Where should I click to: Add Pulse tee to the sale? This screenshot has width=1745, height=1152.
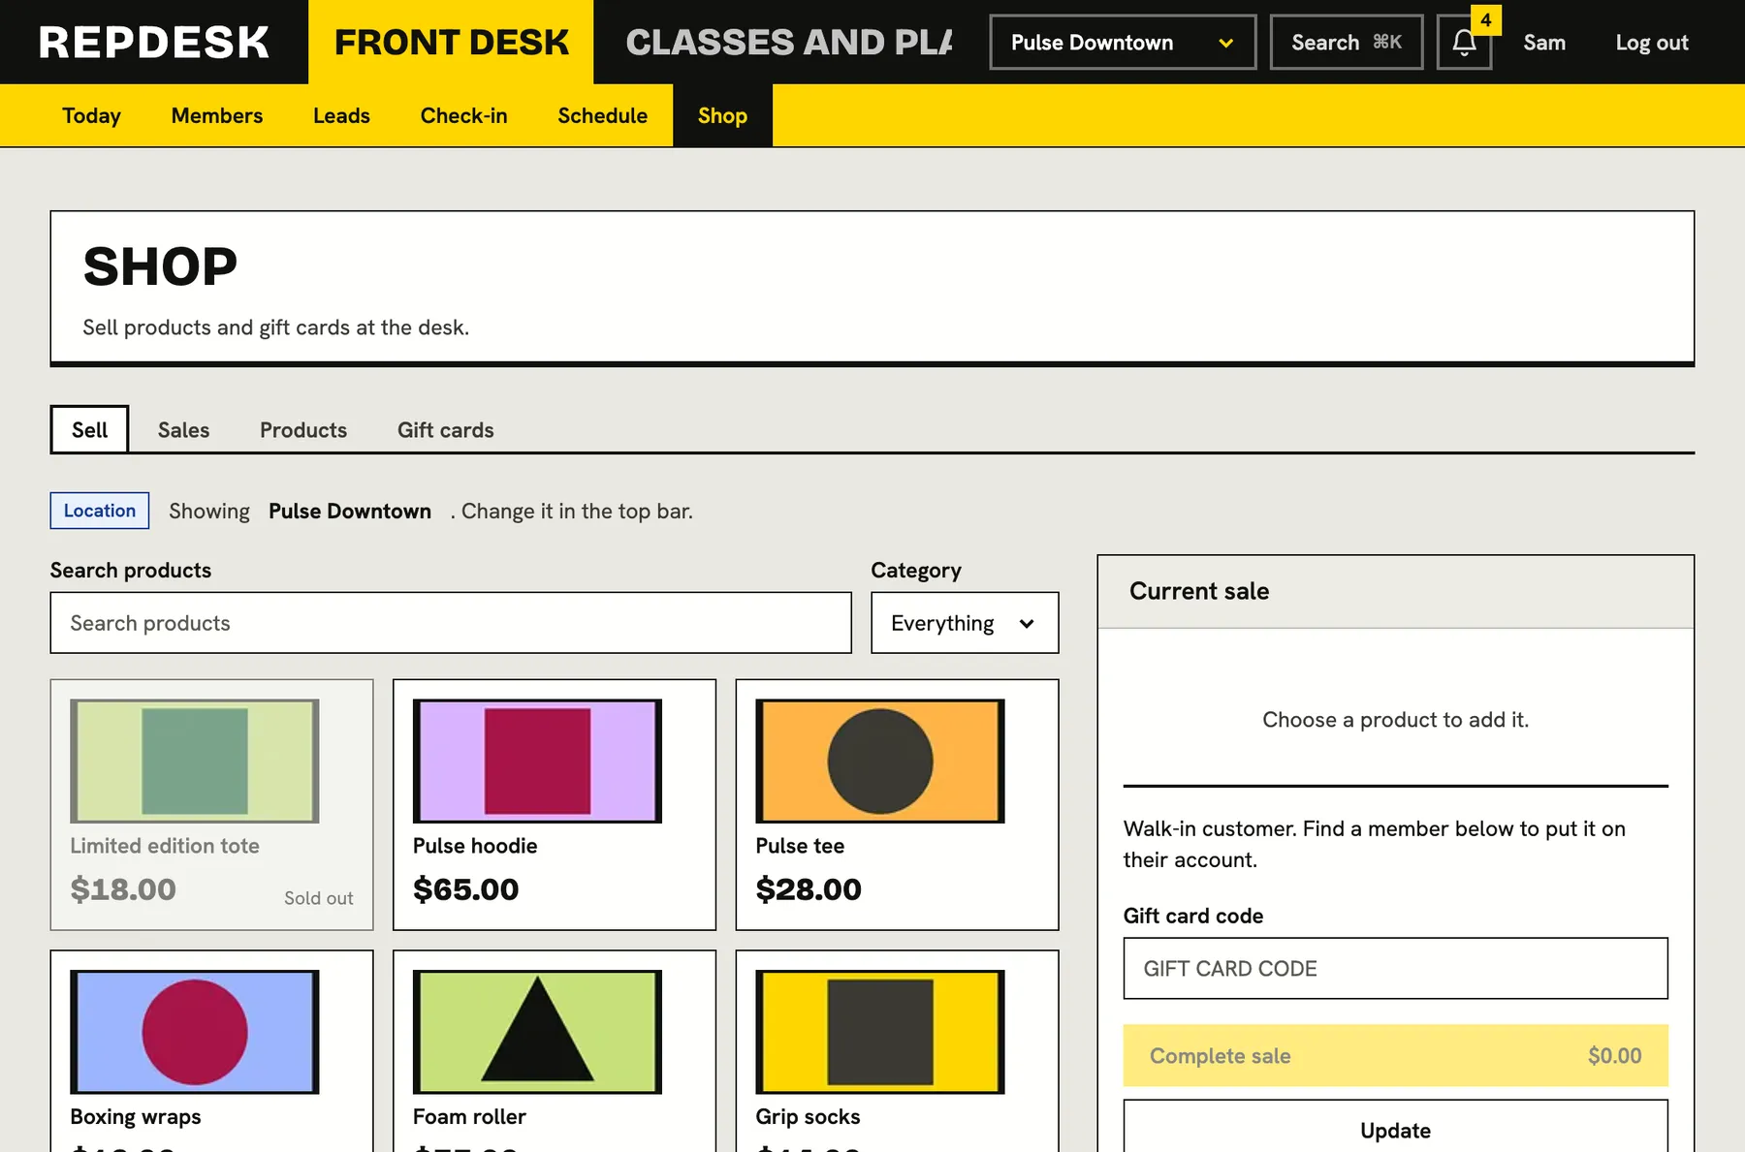897,804
